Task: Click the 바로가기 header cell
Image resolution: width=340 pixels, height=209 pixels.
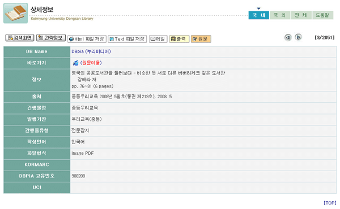Action: click(37, 63)
